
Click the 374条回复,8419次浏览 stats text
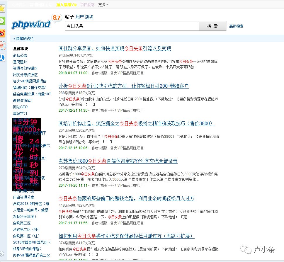coord(76,243)
